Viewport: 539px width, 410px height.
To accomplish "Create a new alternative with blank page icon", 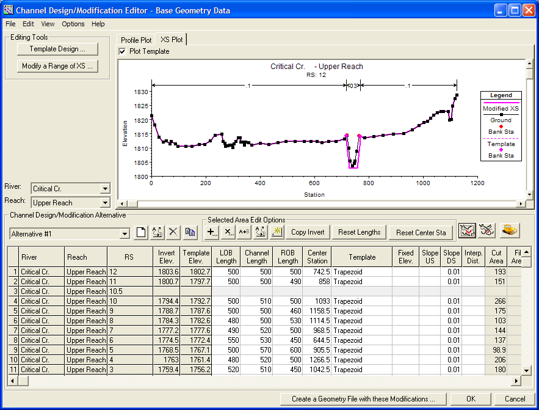I will [x=141, y=232].
